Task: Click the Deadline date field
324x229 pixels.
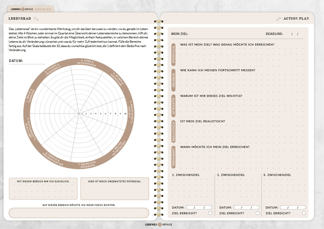Action: tap(295, 34)
